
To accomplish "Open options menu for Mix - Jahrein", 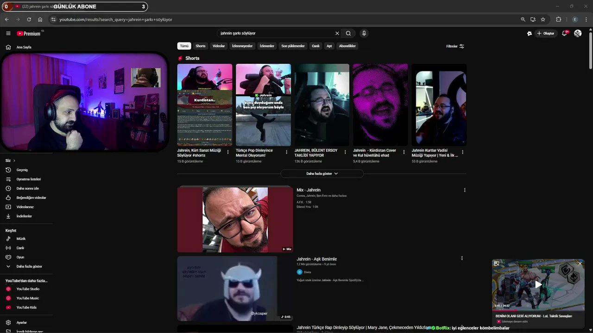I will click(465, 190).
